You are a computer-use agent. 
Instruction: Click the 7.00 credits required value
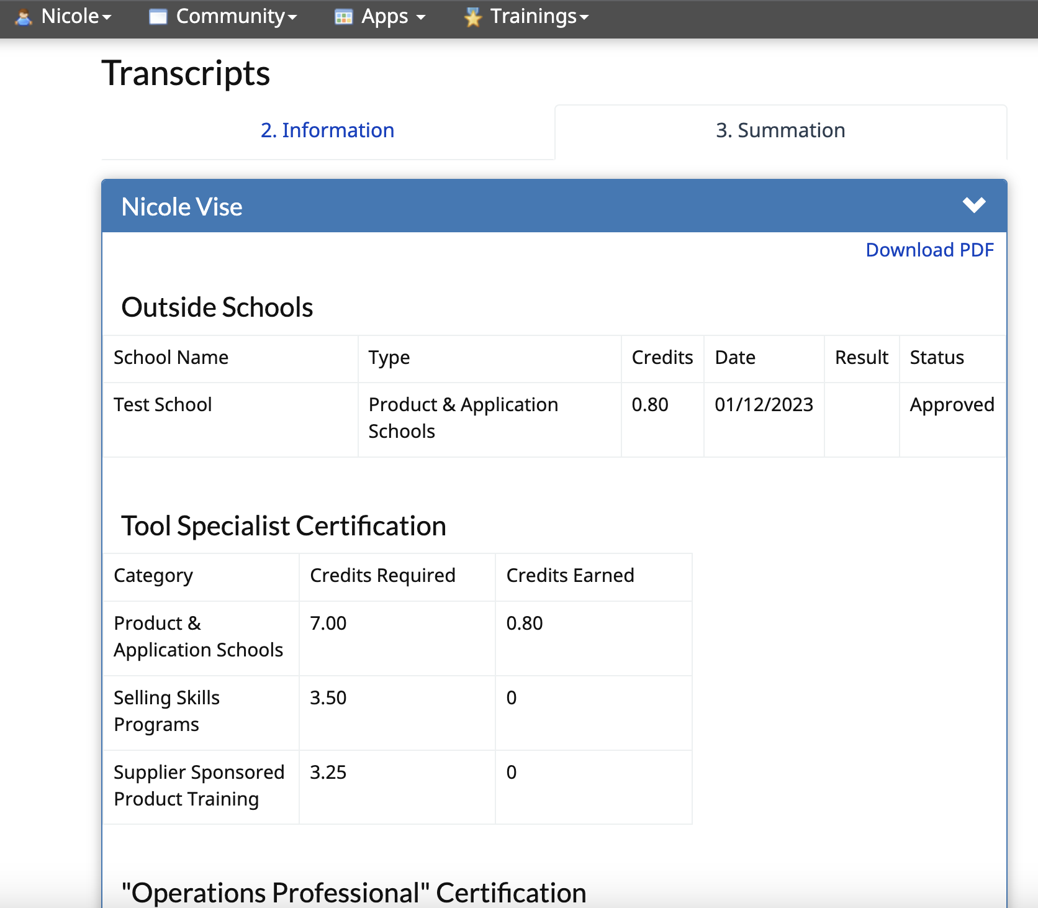click(328, 624)
